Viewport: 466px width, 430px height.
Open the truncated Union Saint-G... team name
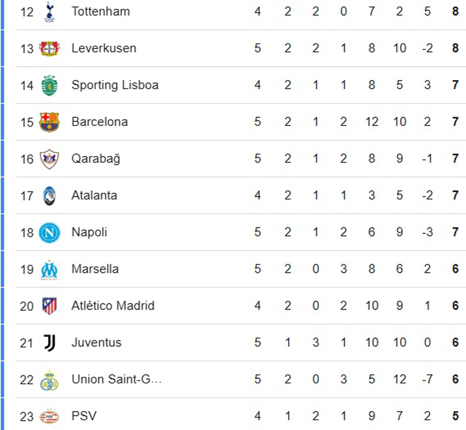click(x=116, y=379)
